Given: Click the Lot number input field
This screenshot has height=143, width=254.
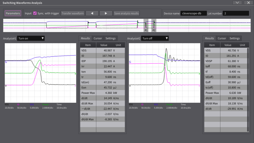Looking at the screenshot, I should 236,13.
